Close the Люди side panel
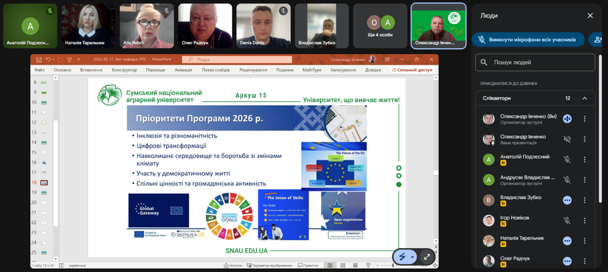This screenshot has width=608, height=272. [590, 16]
